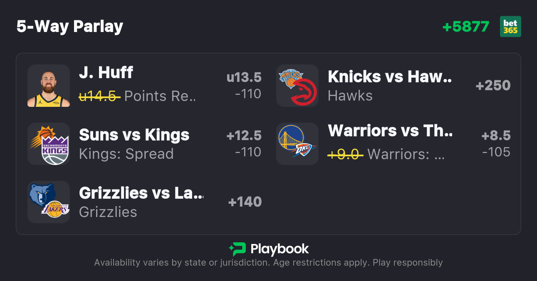The width and height of the screenshot is (537, 281).
Task: Click the +250 Hawks moneyline odds
Action: (x=493, y=86)
